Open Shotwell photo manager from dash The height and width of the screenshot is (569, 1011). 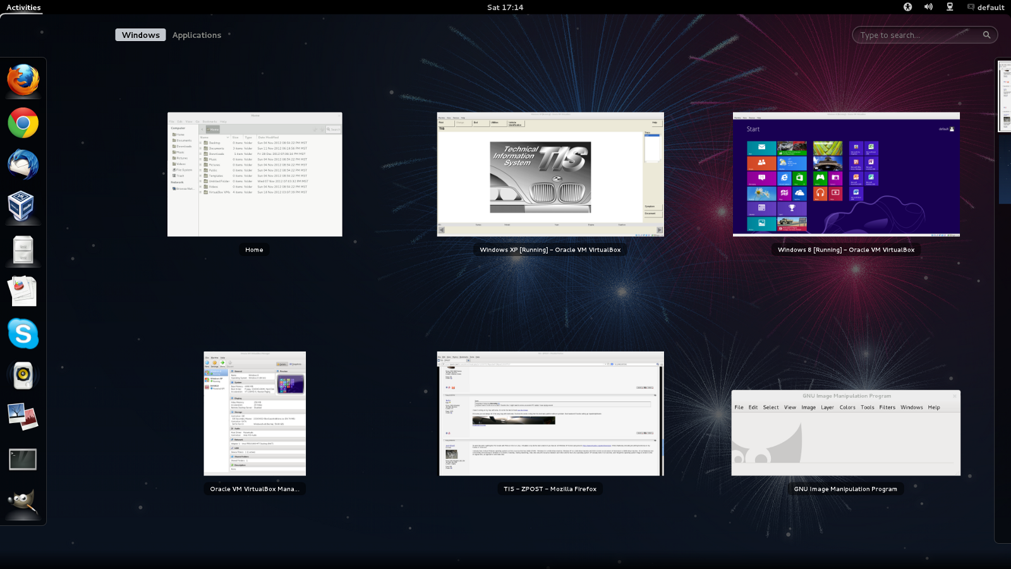[23, 417]
